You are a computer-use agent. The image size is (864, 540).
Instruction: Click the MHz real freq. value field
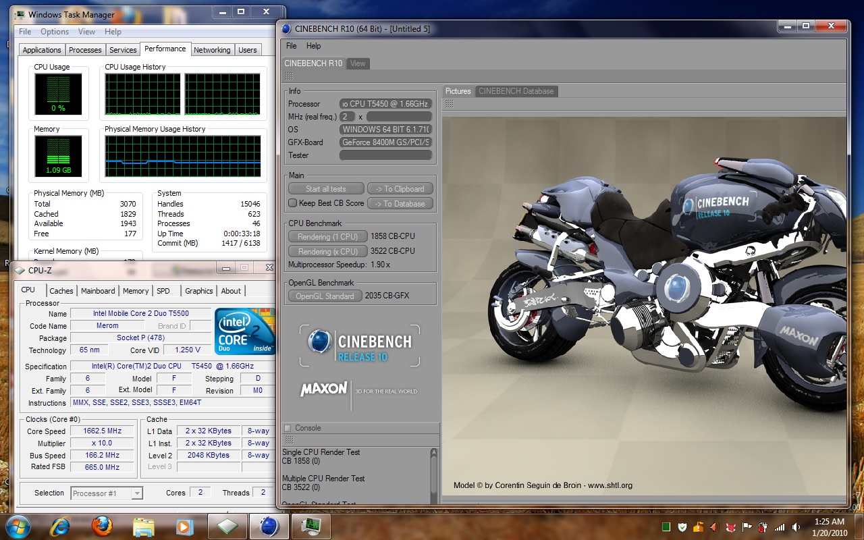348,117
